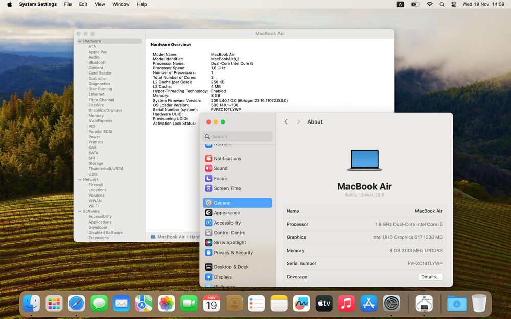Open the View menu

[x=100, y=4]
